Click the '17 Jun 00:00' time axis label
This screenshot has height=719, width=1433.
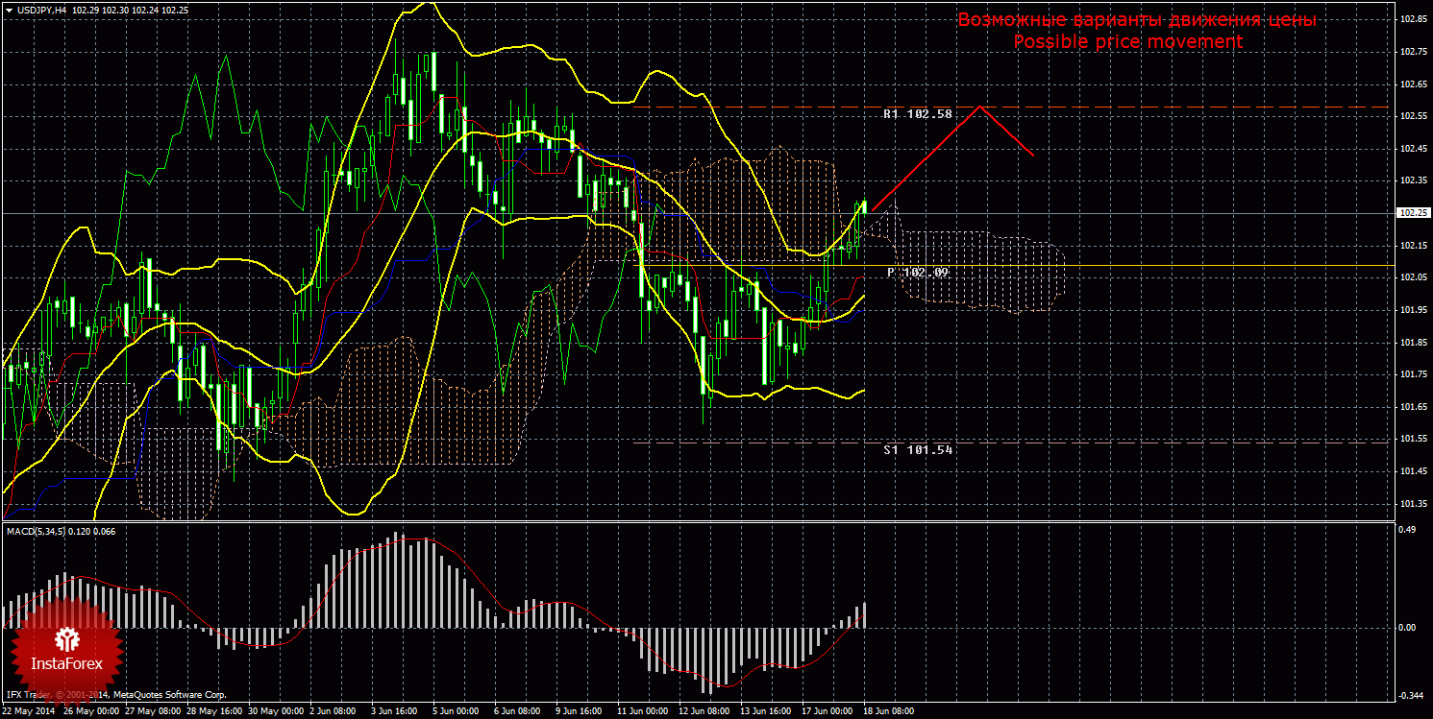tap(829, 712)
